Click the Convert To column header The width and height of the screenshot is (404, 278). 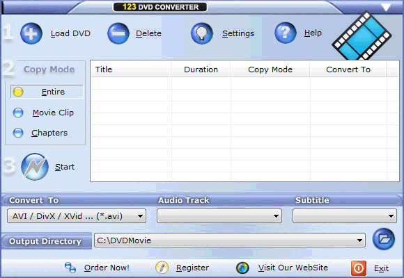click(348, 69)
